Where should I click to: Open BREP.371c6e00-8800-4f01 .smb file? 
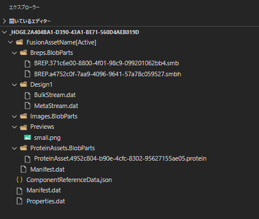[106, 63]
